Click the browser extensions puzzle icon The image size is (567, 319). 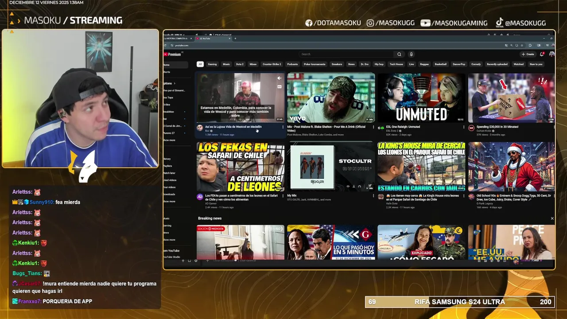(x=530, y=45)
